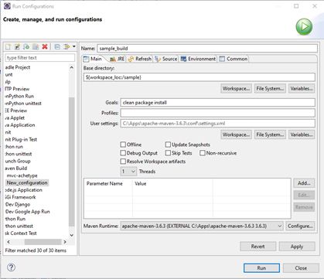The image size is (324, 279).
Task: Switch to the JRE tab
Action: click(118, 59)
